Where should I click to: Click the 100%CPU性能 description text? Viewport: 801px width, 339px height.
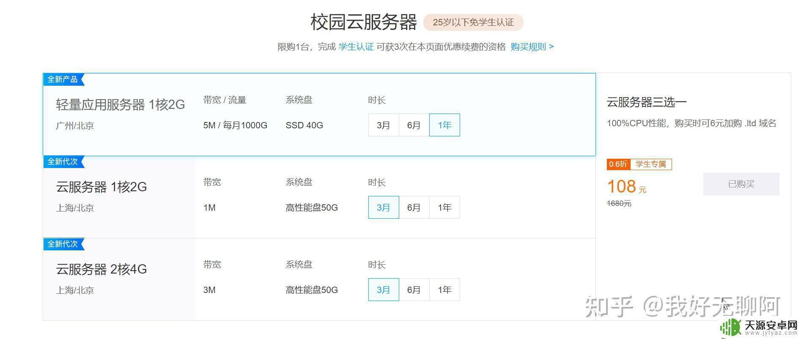pyautogui.click(x=691, y=123)
